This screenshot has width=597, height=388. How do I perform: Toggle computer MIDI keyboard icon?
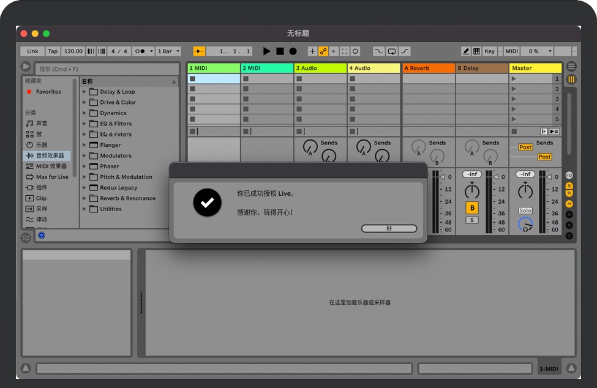point(476,51)
